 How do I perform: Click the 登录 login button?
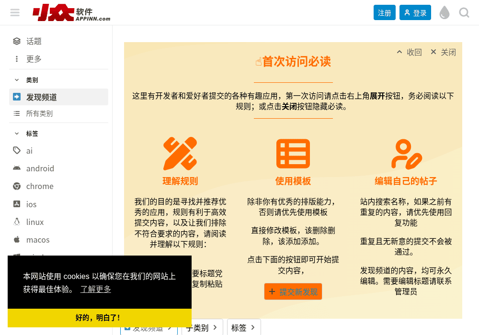click(x=415, y=12)
